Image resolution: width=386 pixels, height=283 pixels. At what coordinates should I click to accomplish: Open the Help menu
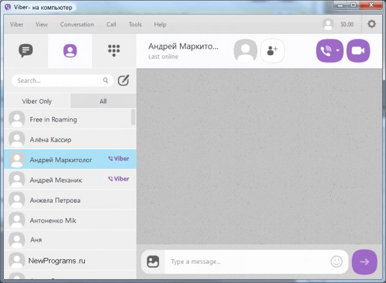(160, 24)
